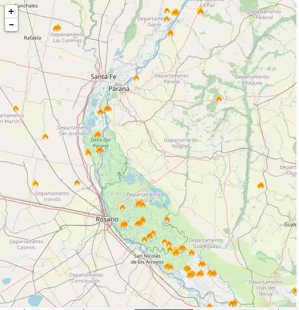Screen dimensions: 299x310
Task: Open fire marker right of Islas del Ibicuy
Action: (295, 291)
